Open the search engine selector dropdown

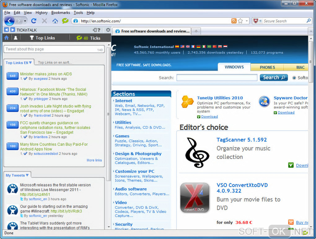point(260,21)
